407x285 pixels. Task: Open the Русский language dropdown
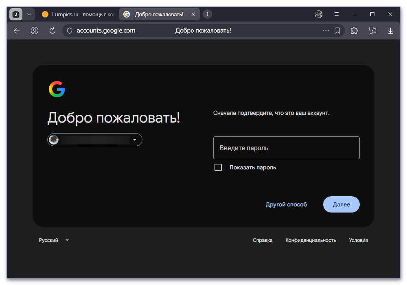coord(54,240)
